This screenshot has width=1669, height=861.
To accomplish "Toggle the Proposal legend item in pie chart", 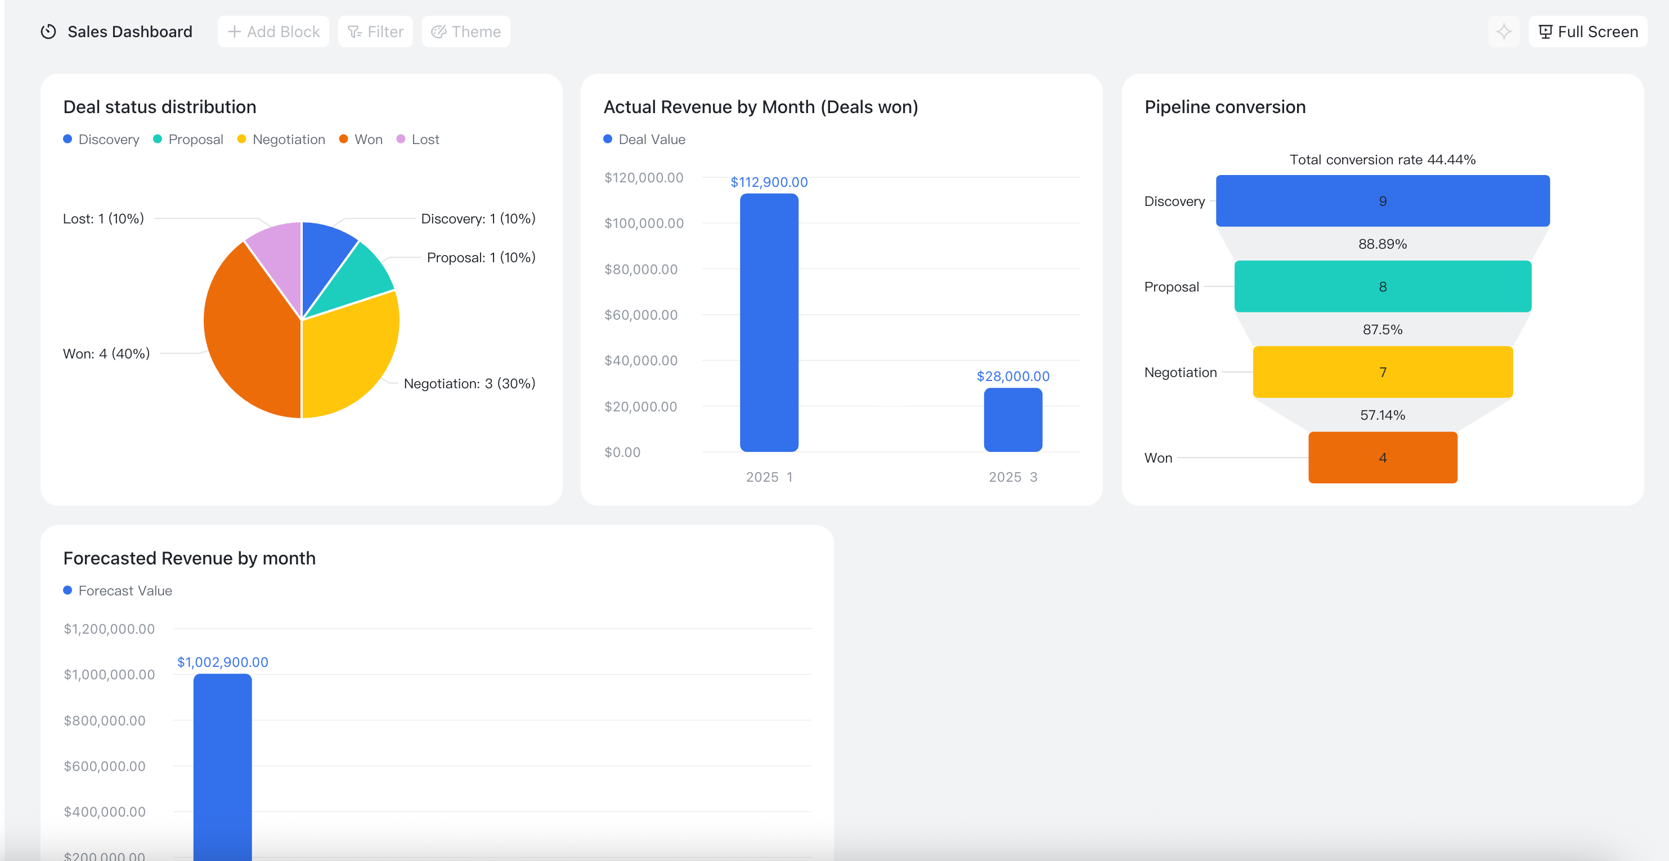I will 188,140.
